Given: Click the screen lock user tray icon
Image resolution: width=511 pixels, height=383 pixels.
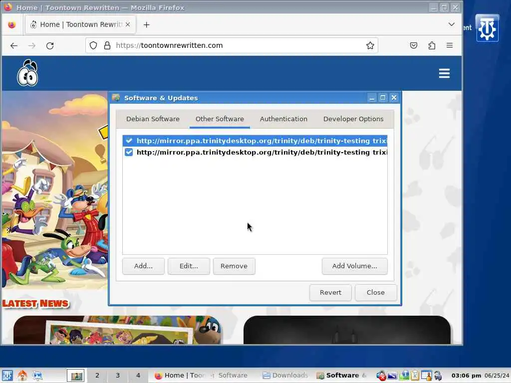Looking at the screenshot, I should click(426, 376).
